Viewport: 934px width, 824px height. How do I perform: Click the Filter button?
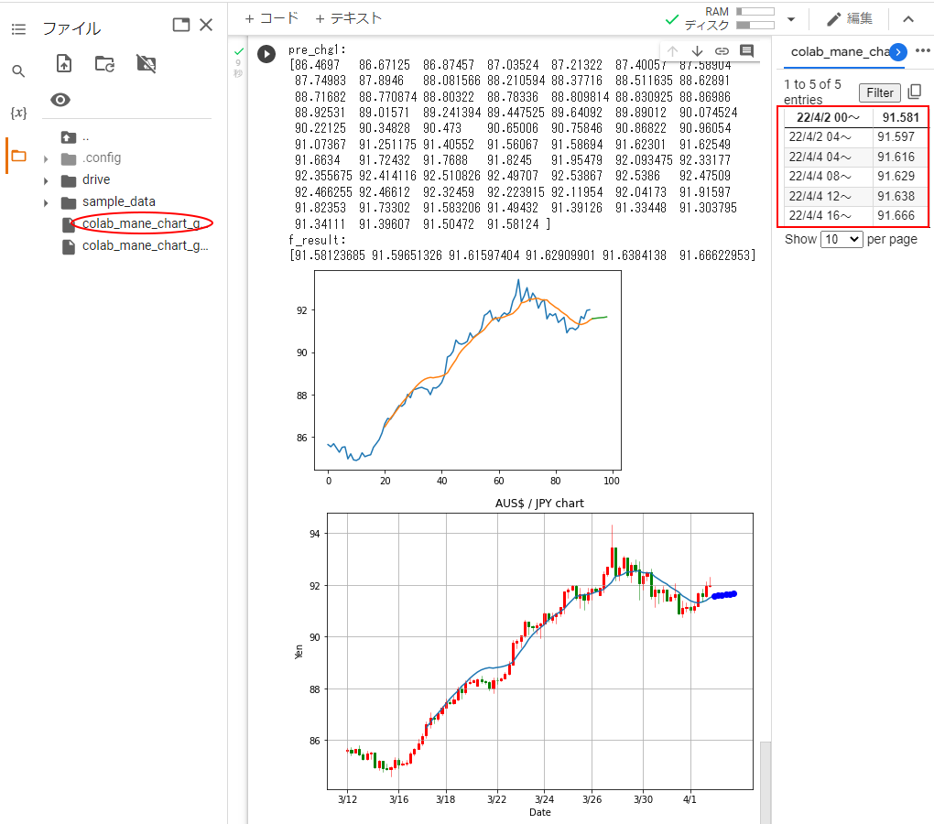(x=880, y=92)
